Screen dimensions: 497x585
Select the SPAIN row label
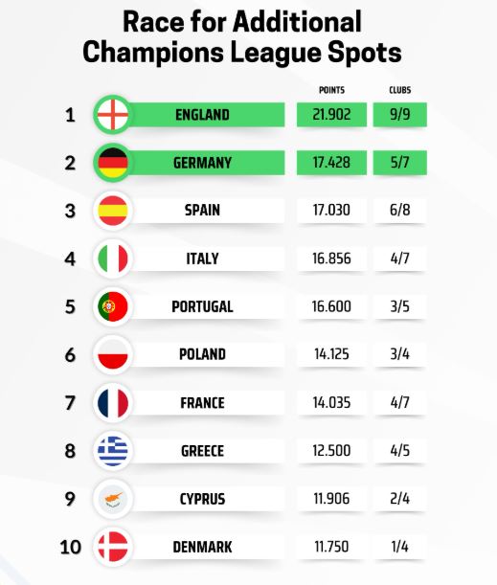point(203,211)
